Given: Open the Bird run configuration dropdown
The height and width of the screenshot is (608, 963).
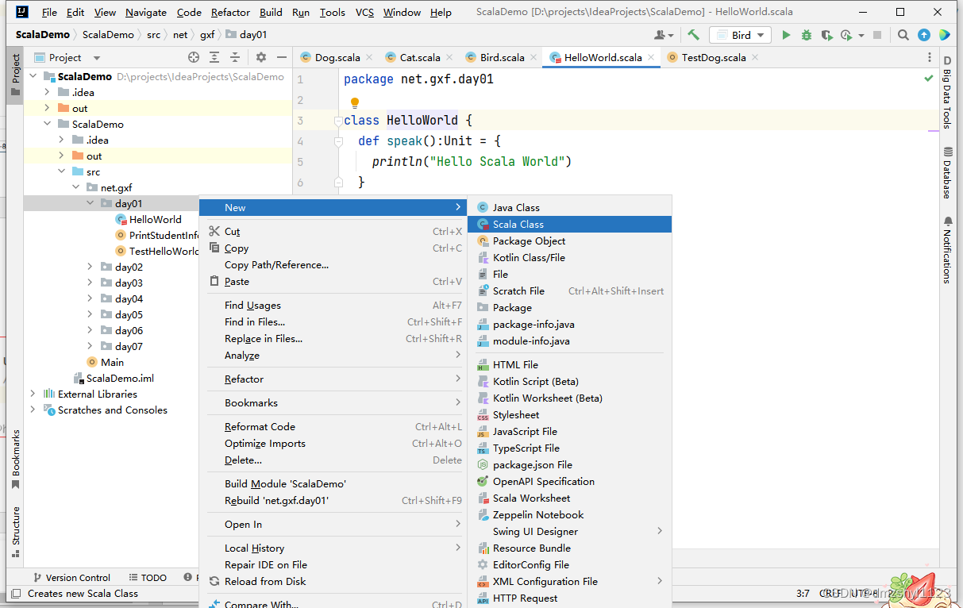Looking at the screenshot, I should pos(741,35).
